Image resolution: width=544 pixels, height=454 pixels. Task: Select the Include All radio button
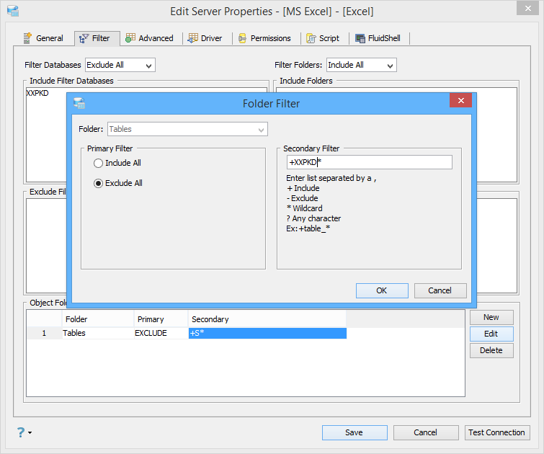tap(99, 163)
